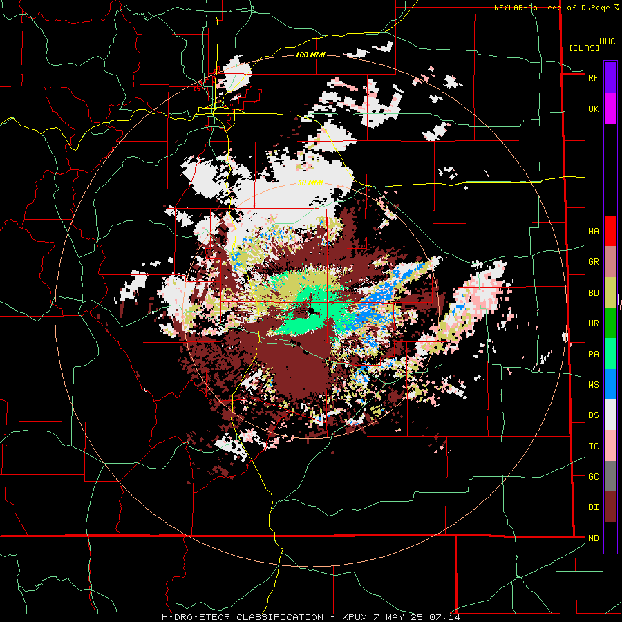The width and height of the screenshot is (622, 622).
Task: Select the BD yellow legend color block
Action: (x=610, y=293)
